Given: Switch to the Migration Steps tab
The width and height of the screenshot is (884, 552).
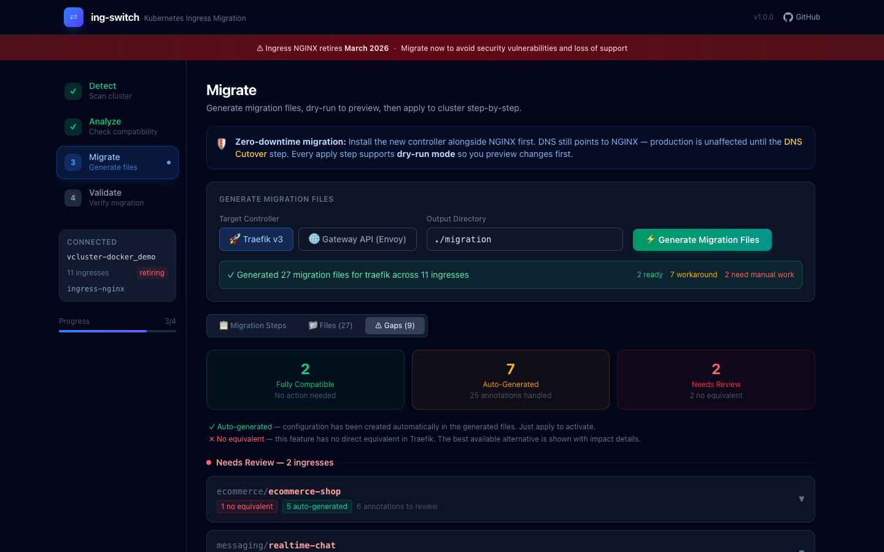Looking at the screenshot, I should (253, 326).
